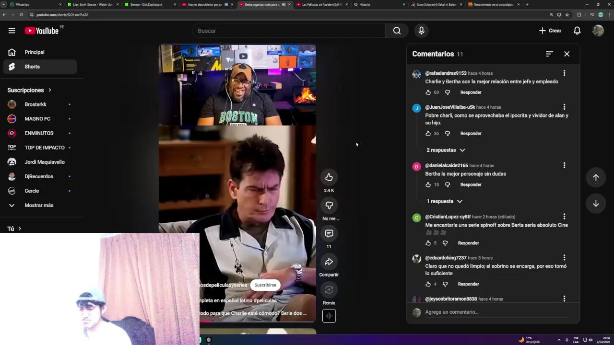Go to Principal in sidebar

pyautogui.click(x=40, y=52)
